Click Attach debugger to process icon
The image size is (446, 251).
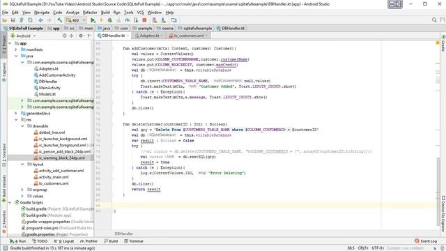(136, 20)
